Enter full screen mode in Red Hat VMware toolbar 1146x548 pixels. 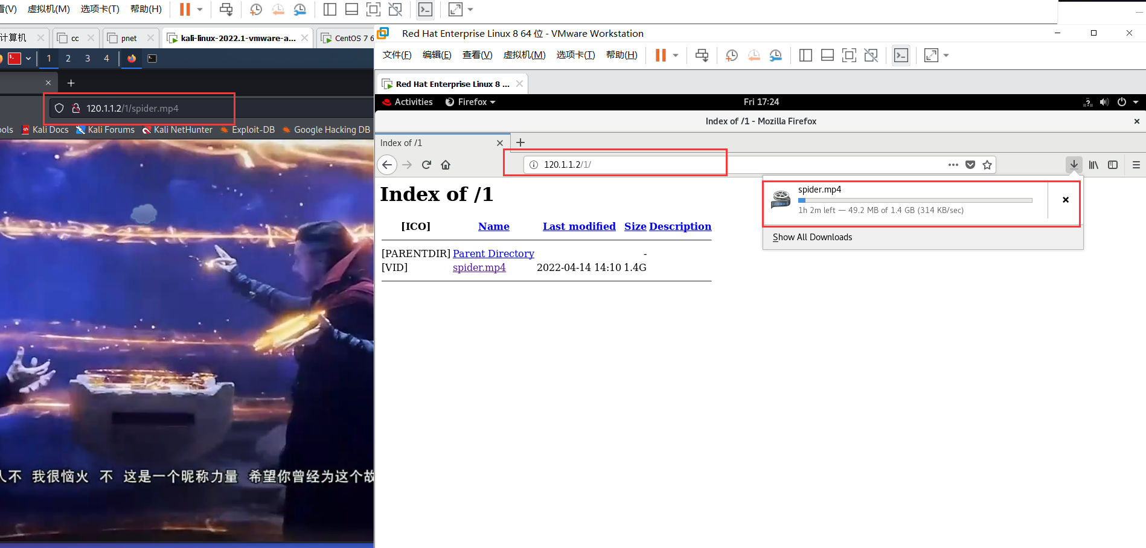[x=849, y=56]
